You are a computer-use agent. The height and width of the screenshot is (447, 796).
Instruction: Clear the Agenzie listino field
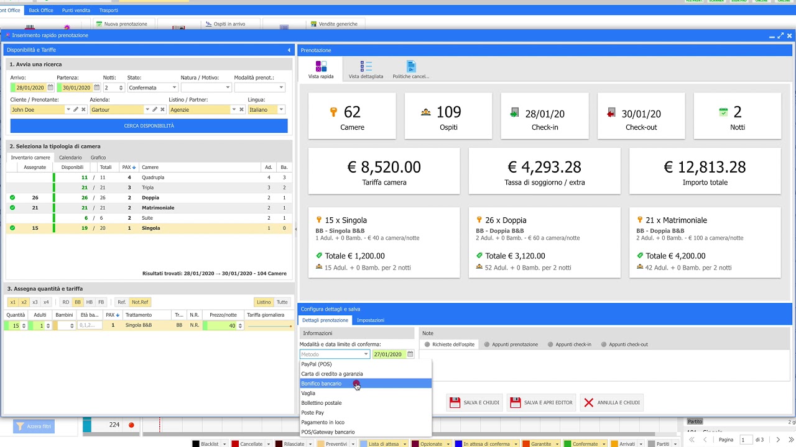pyautogui.click(x=241, y=109)
